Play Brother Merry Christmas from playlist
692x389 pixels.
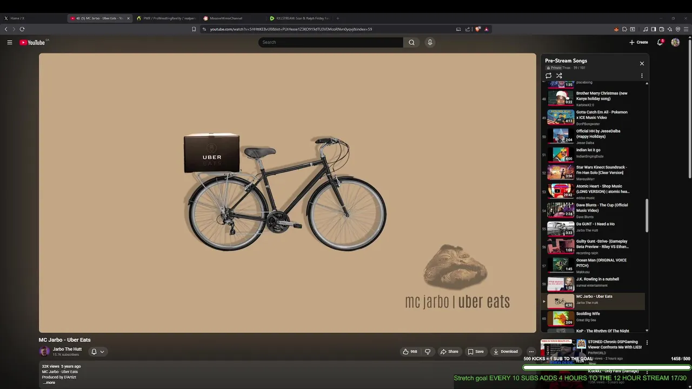click(x=593, y=98)
